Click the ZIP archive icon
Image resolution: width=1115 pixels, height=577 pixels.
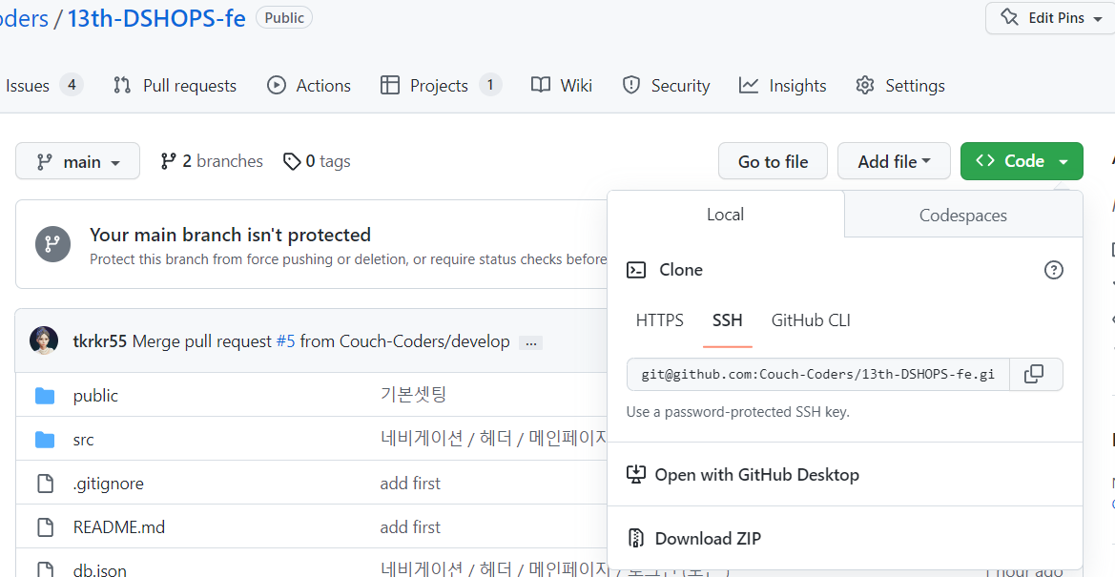(636, 539)
